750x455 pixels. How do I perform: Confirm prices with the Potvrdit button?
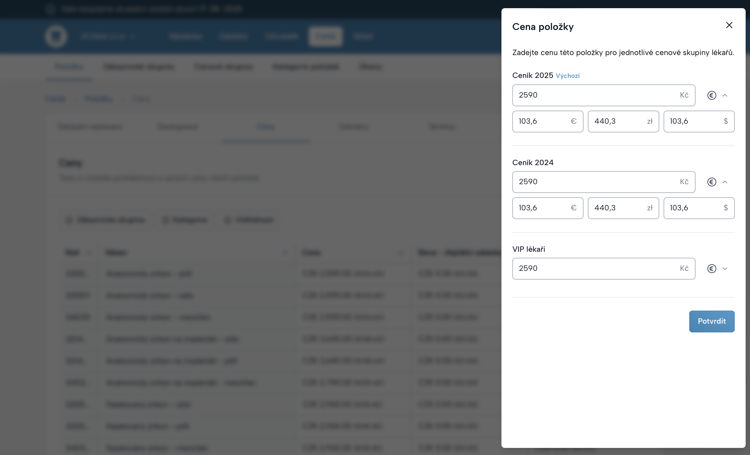coord(712,321)
